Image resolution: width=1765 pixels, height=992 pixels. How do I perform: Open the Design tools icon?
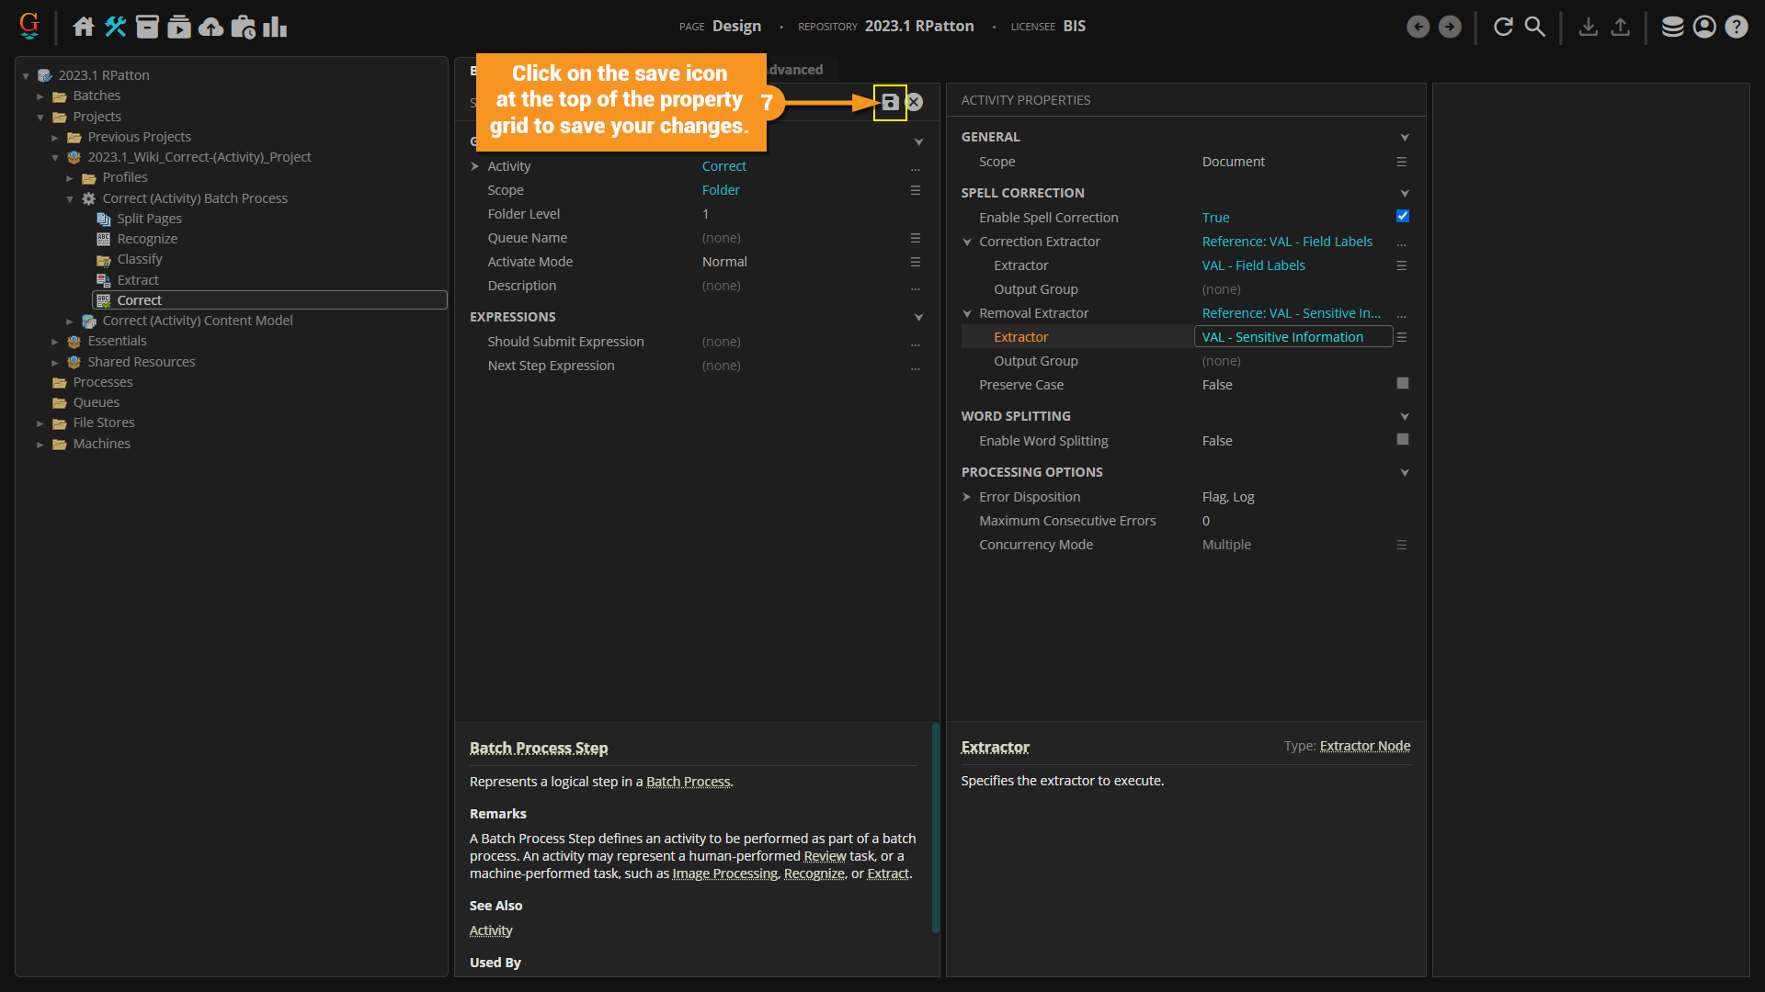coord(116,27)
